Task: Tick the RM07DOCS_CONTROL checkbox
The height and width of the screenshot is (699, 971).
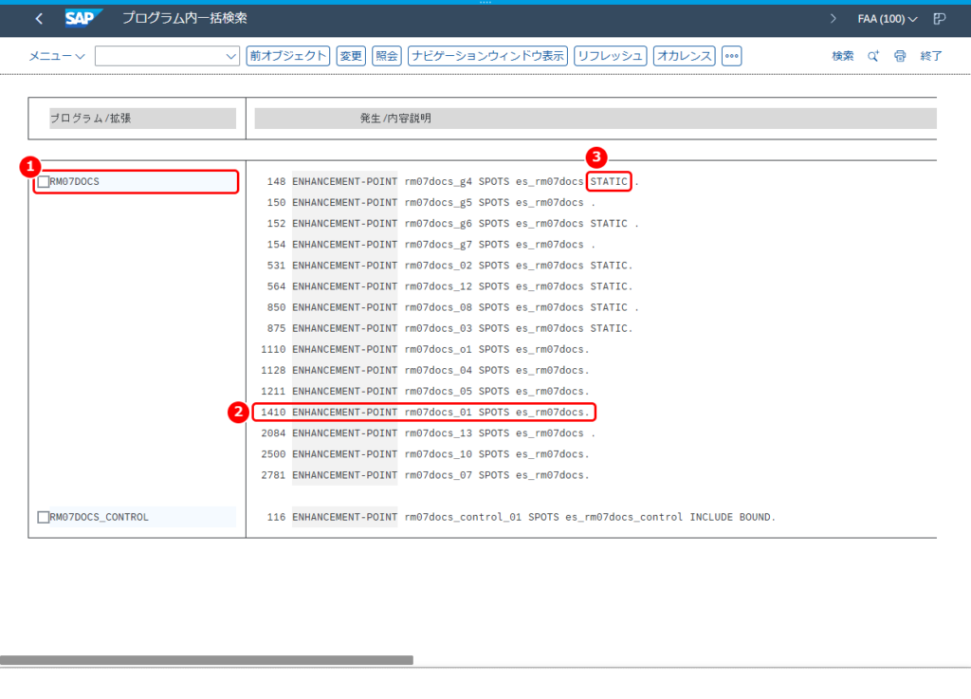Action: click(x=44, y=517)
